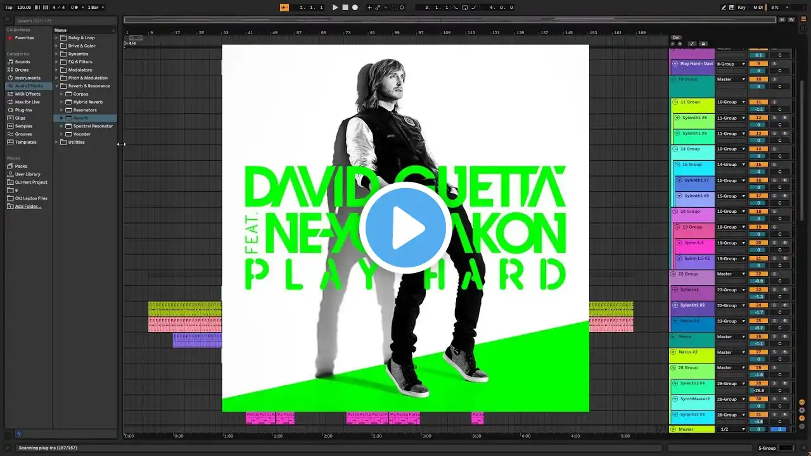Select Sounds category in browser
Screen dimensions: 811x456
pos(22,62)
